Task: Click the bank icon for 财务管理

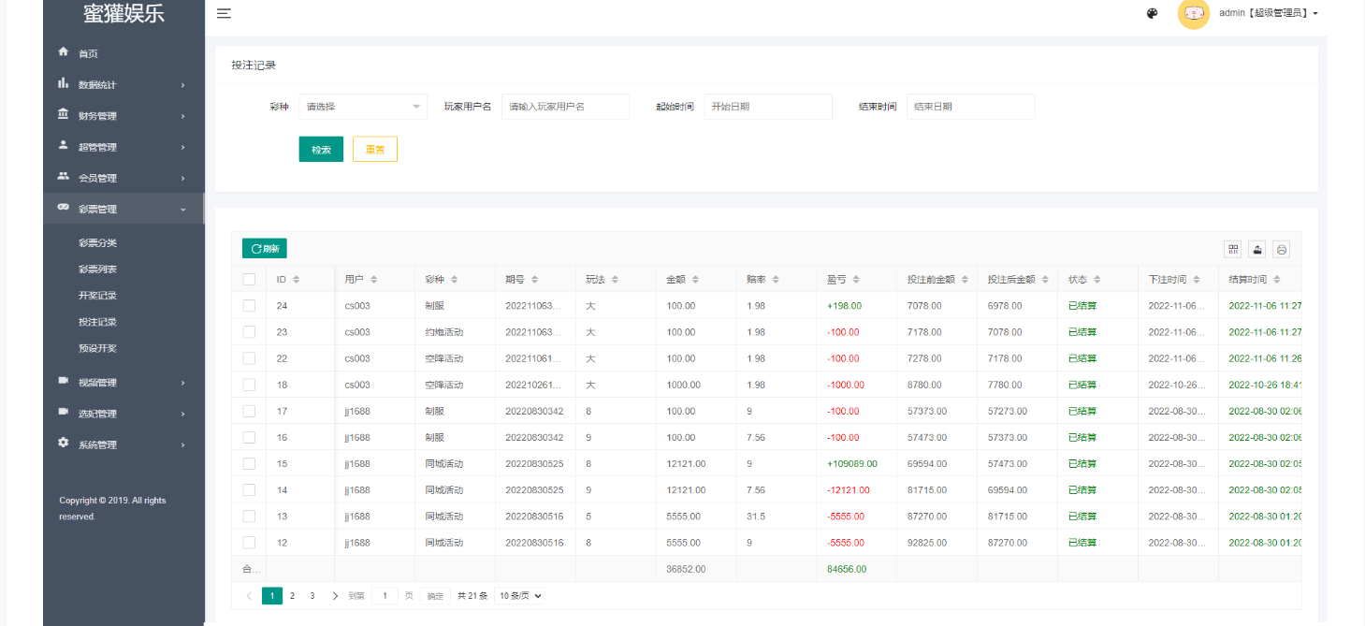Action: coord(64,114)
